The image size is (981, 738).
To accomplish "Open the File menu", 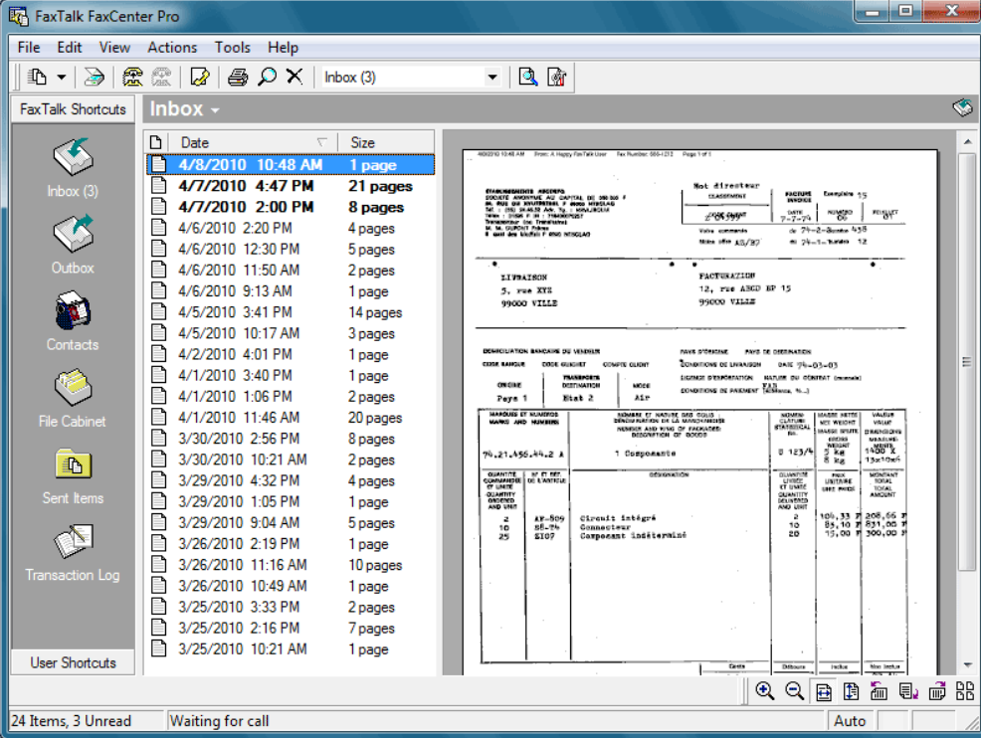I will pyautogui.click(x=29, y=48).
